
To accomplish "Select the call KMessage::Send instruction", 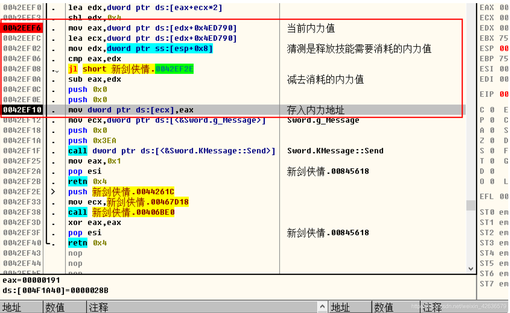I will click(x=172, y=151).
